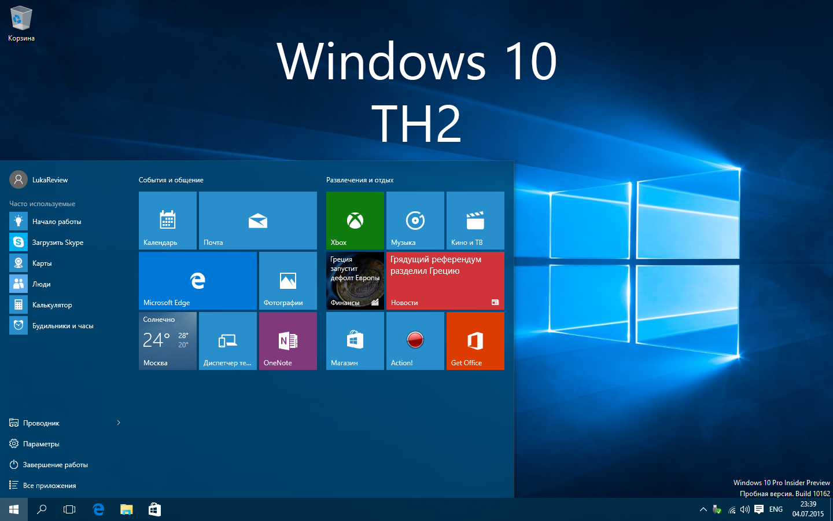Launch the OneNote tile

tap(288, 341)
